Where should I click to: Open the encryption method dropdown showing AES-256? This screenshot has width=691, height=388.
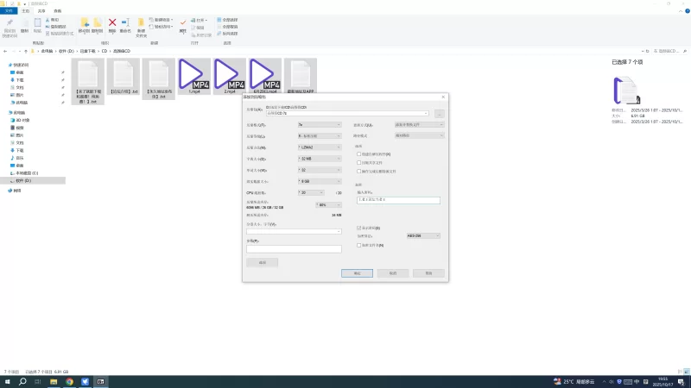423,235
